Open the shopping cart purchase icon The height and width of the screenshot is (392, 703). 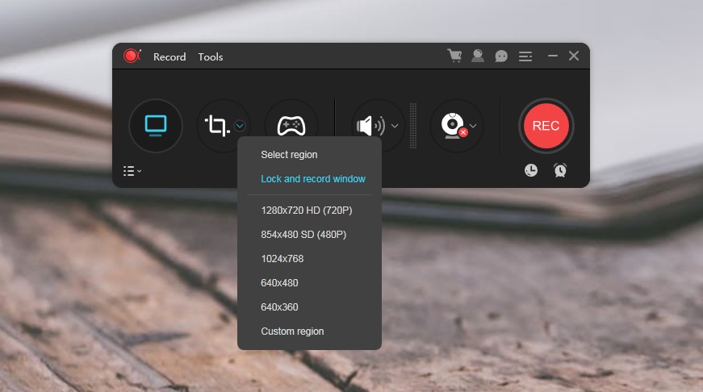[454, 56]
